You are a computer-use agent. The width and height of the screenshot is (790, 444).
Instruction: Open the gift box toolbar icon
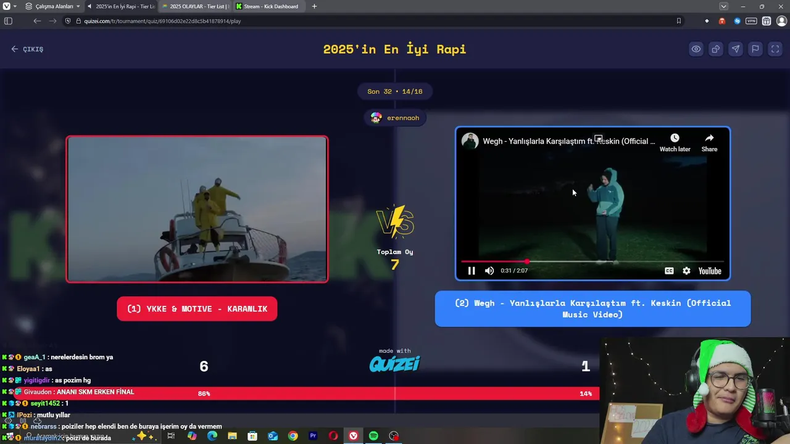[767, 21]
